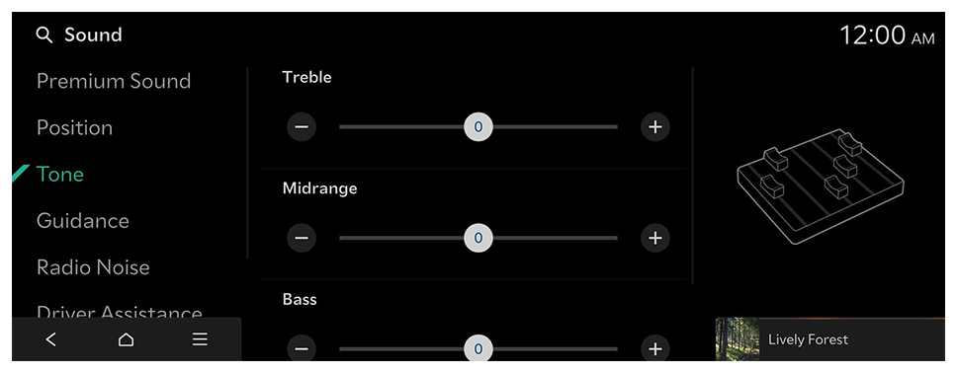Raise Bass using the plus button
Viewport: 957px width, 373px height.
[x=654, y=348]
